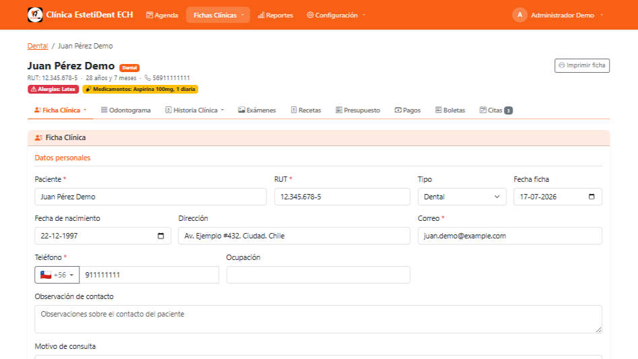Switch to the Exámenes tab
Viewport: 638px width, 359px height.
[x=257, y=110]
